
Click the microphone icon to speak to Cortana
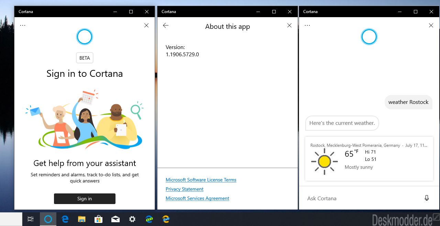(x=427, y=198)
